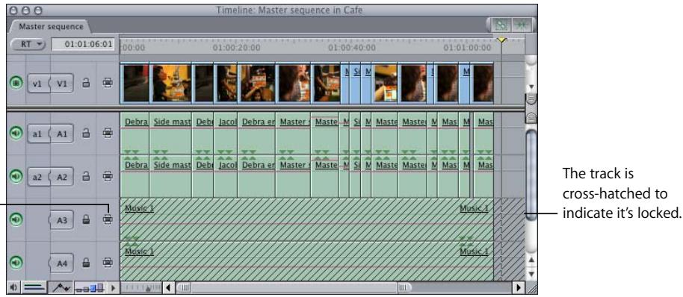This screenshot has width=683, height=297.
Task: Mute track A1 with its audible control
Action: (16, 134)
